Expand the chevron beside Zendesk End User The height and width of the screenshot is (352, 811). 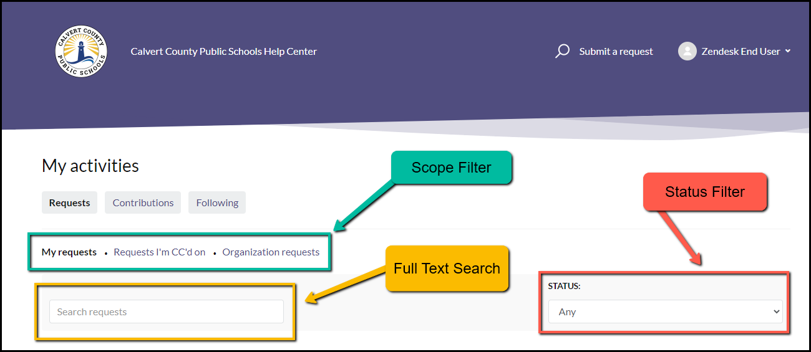point(788,51)
